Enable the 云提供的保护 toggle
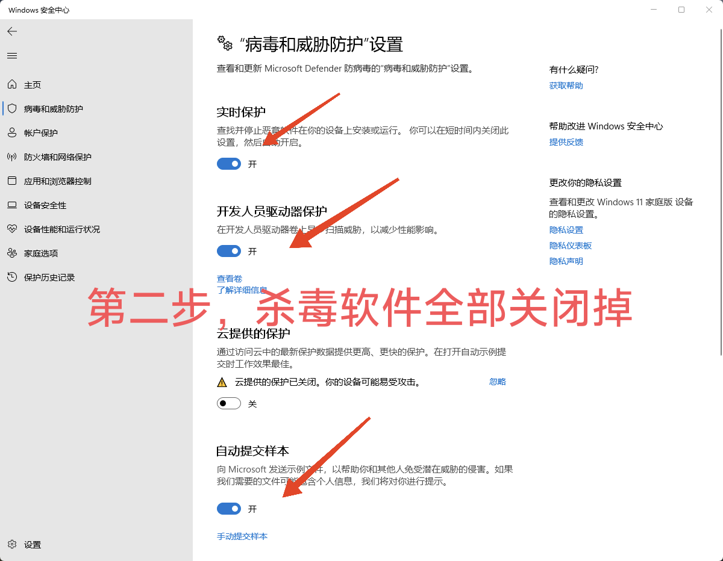 coord(229,403)
